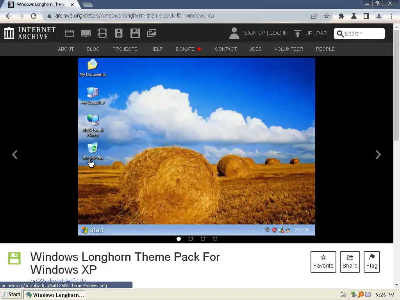
Task: Open browser extensions puzzle icon
Action: pos(341,16)
